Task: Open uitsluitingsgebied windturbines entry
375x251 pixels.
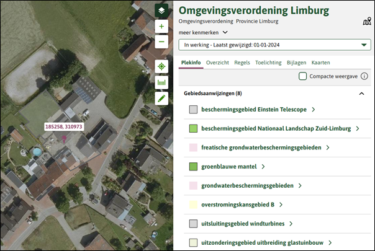Action: pyautogui.click(x=243, y=224)
